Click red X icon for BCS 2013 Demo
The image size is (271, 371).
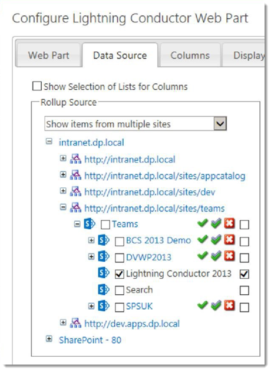230,240
